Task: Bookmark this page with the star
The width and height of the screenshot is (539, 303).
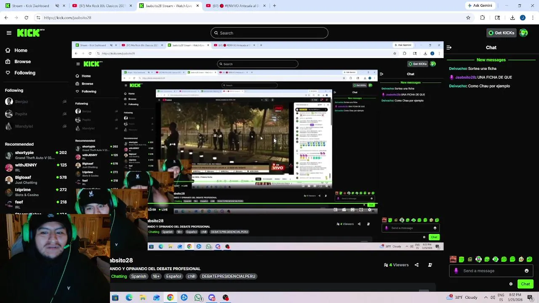Action: 468,18
